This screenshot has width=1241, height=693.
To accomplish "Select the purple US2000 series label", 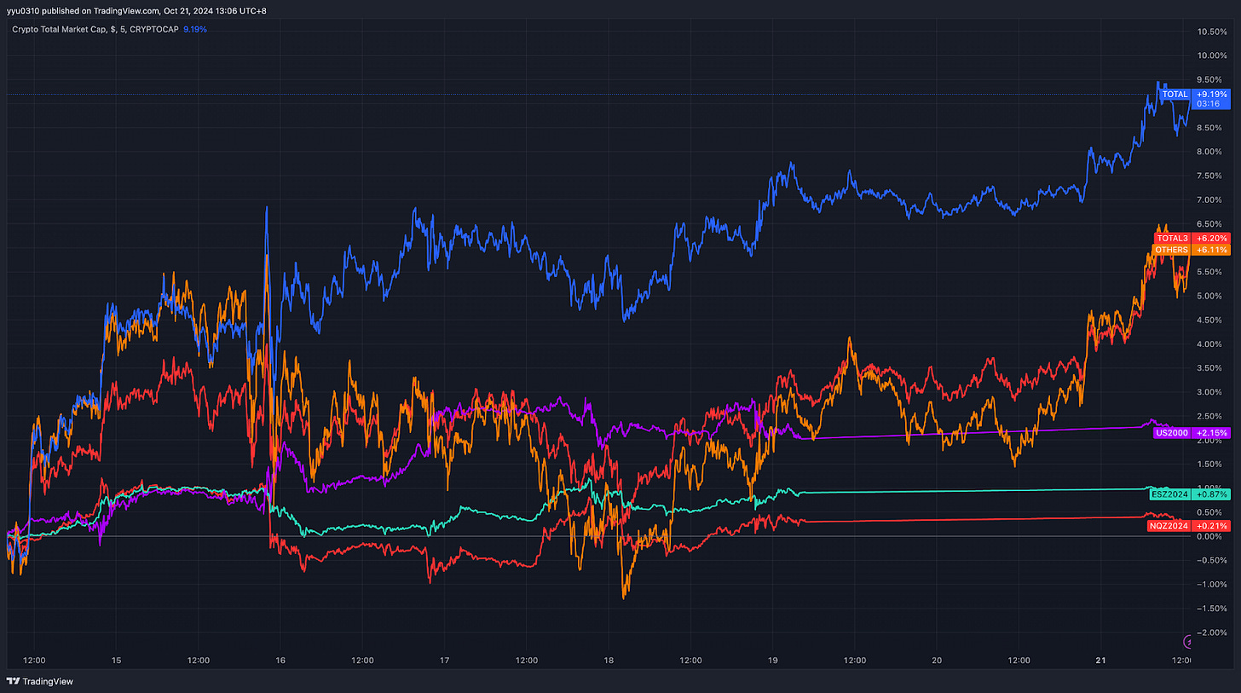I will (1171, 433).
